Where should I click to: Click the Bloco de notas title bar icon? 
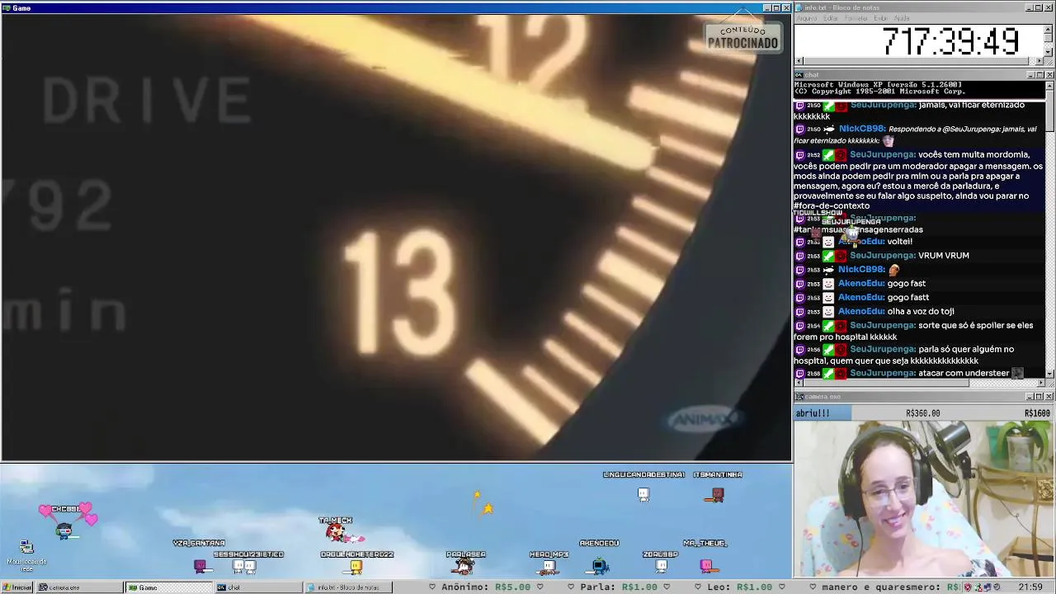[x=799, y=7]
